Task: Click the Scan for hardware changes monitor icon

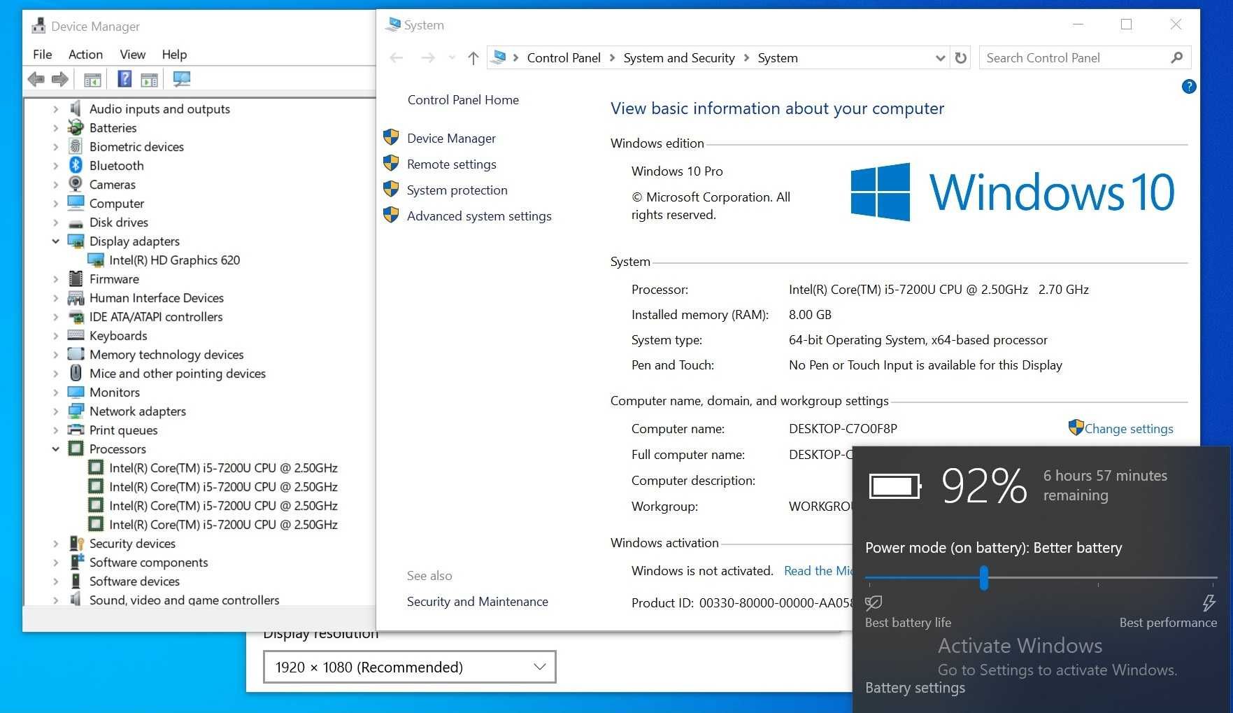Action: [182, 79]
